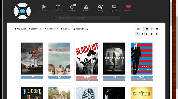Filter by ended series stop icon
The image size is (178, 99).
tap(152, 34)
